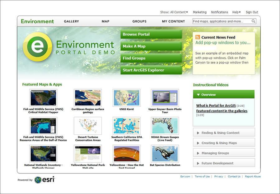Open Terms of Use footer link
The image size is (280, 194).
click(202, 176)
